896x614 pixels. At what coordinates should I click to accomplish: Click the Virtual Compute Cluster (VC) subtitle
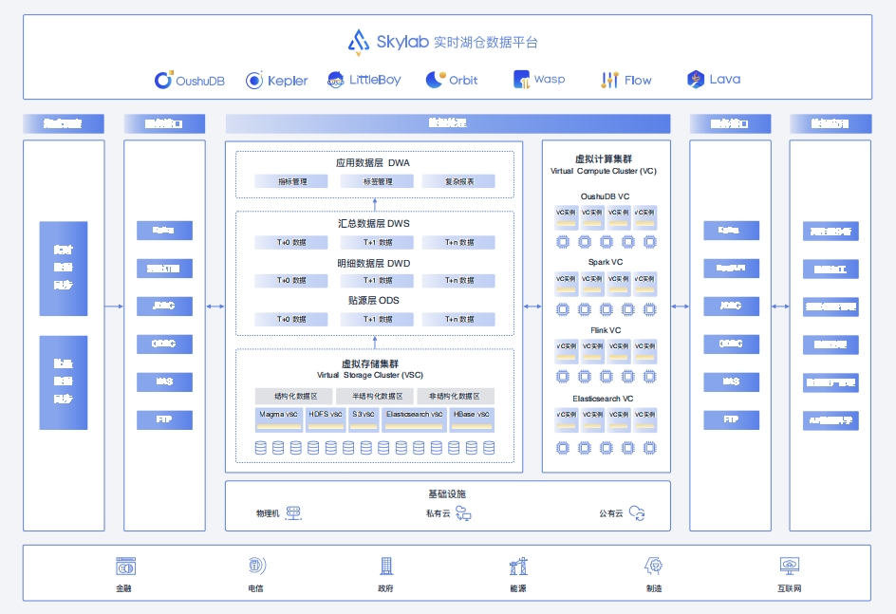point(604,171)
